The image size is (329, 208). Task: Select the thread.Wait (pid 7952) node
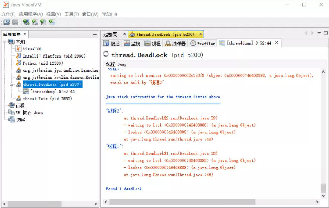48,98
